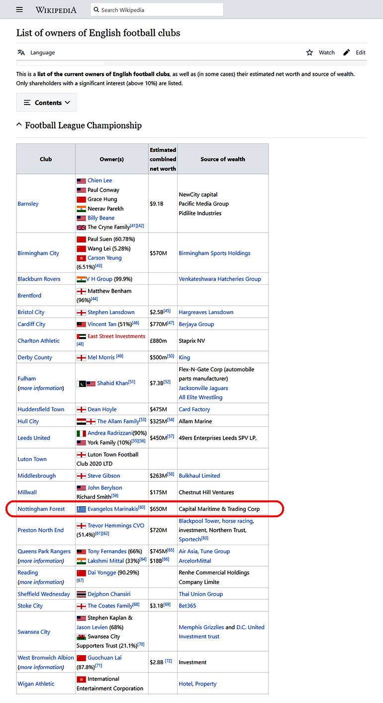Click the Fulham 'more information' link
This screenshot has width=383, height=703.
point(41,388)
